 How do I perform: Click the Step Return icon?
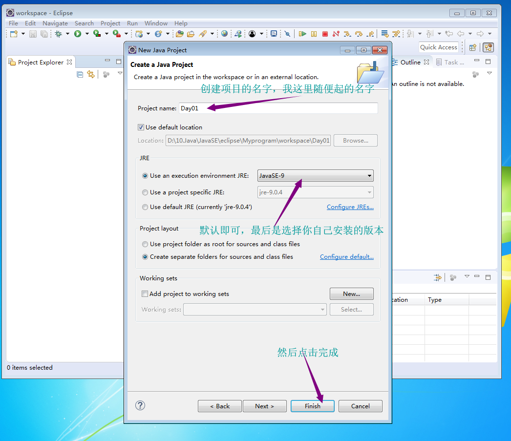(x=370, y=34)
